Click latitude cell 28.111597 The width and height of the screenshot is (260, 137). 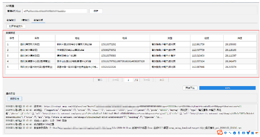tap(240, 55)
